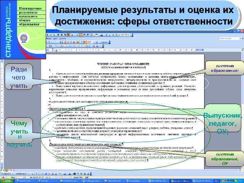The height and width of the screenshot is (183, 244).
Task: Open the Автофигуры AutoShapes menu
Action: 21,174
